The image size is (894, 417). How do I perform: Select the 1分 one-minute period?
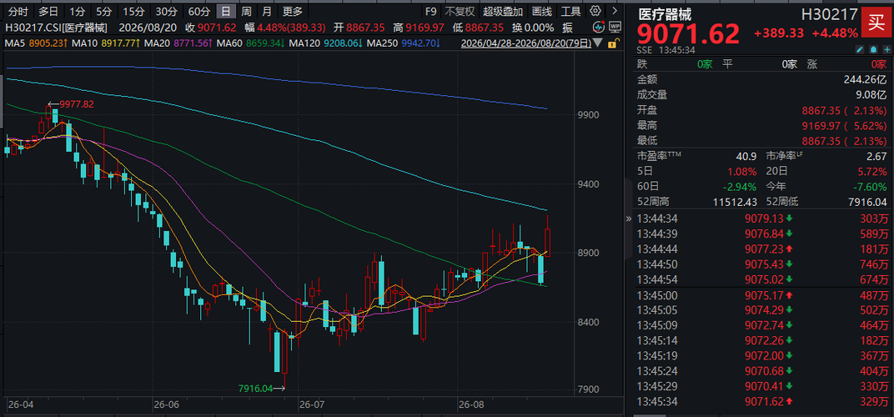coord(77,11)
